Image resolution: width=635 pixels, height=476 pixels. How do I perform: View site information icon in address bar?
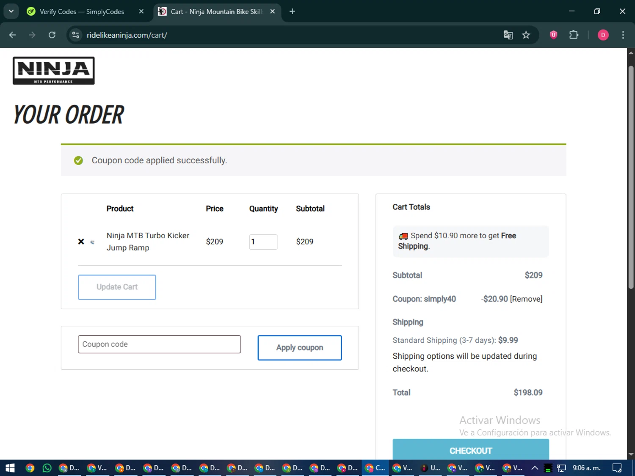click(x=76, y=35)
